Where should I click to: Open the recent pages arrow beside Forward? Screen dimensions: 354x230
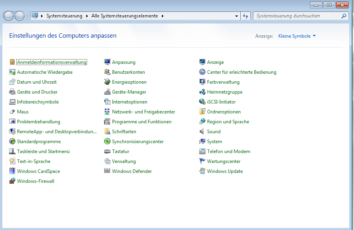point(27,16)
